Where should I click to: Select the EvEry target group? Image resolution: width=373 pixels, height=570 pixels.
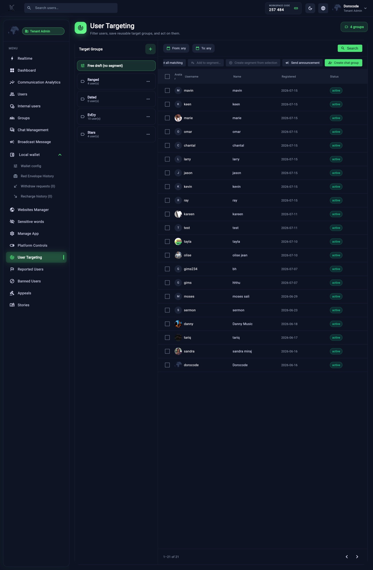click(116, 117)
